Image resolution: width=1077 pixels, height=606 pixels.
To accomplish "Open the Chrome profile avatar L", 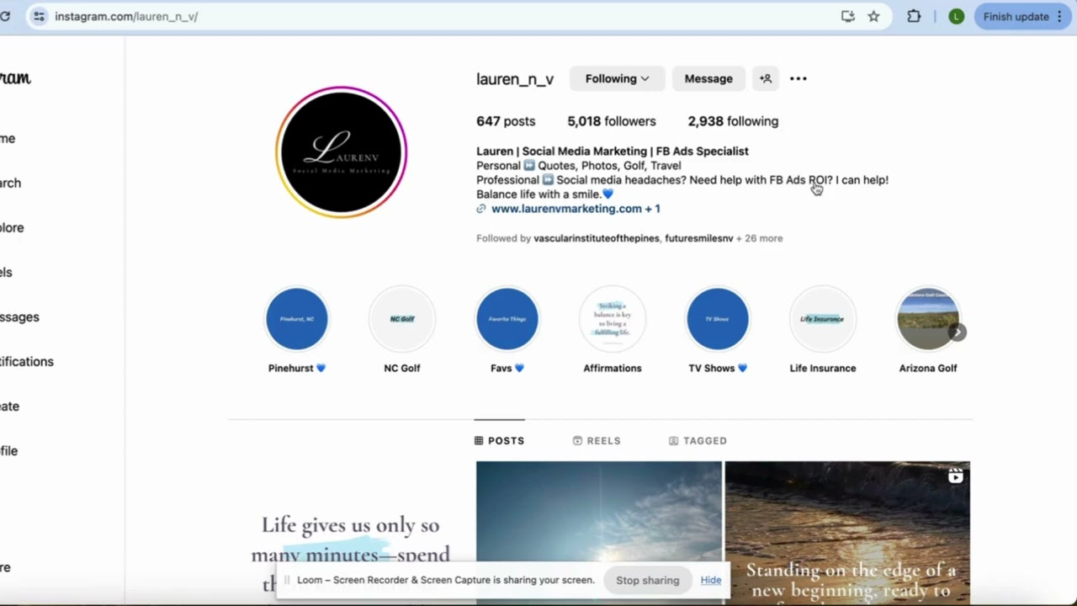I will pos(956,16).
